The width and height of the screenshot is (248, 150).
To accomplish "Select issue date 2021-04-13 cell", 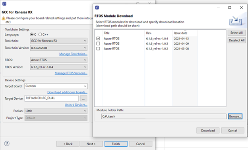I will (181, 38).
